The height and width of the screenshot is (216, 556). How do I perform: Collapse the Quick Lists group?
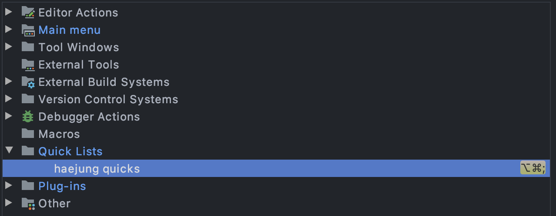coord(9,151)
